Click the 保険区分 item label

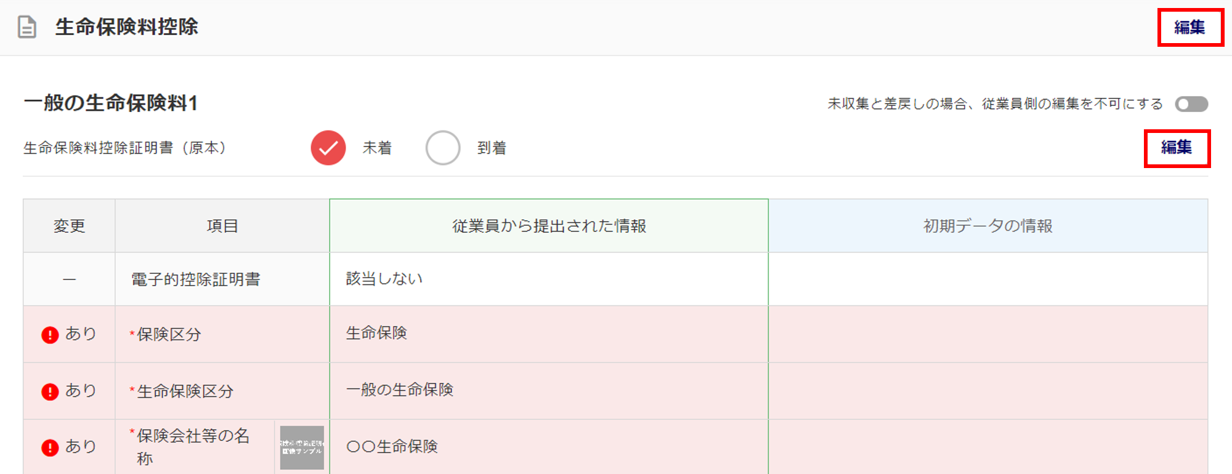click(169, 334)
